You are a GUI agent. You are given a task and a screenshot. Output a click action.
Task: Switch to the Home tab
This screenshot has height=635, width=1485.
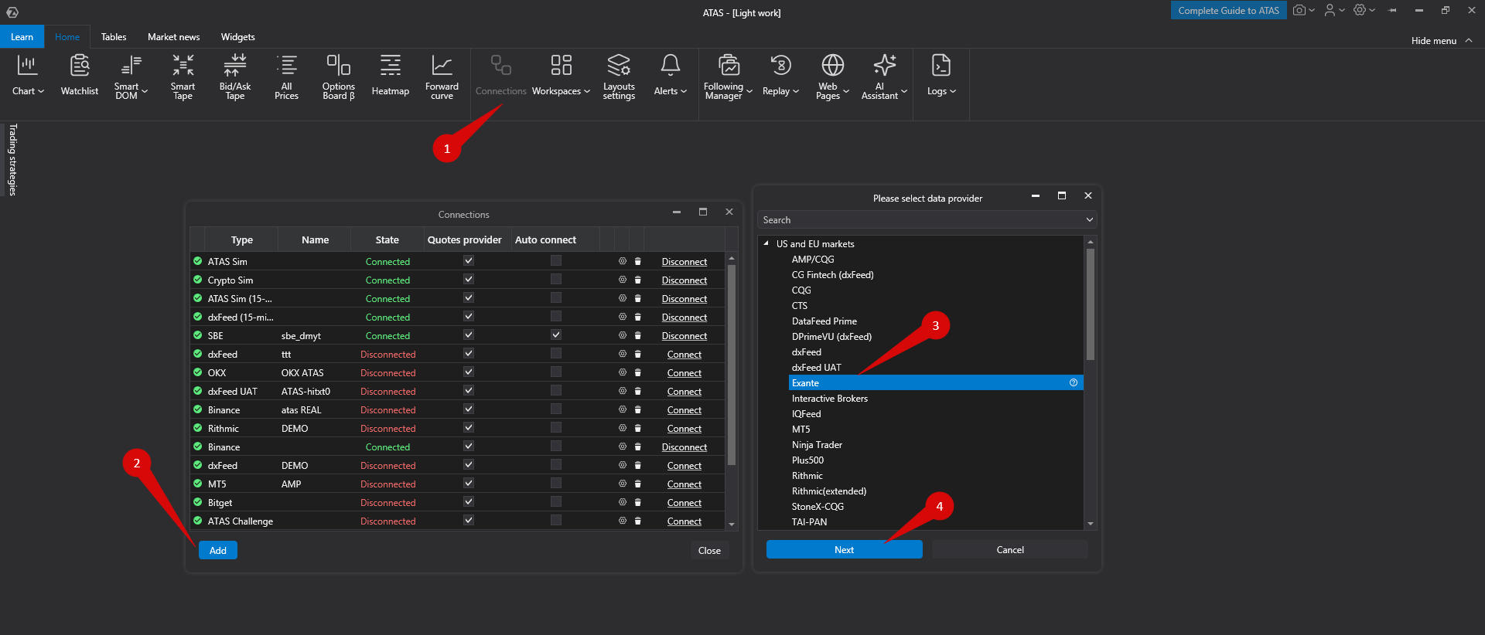67,36
